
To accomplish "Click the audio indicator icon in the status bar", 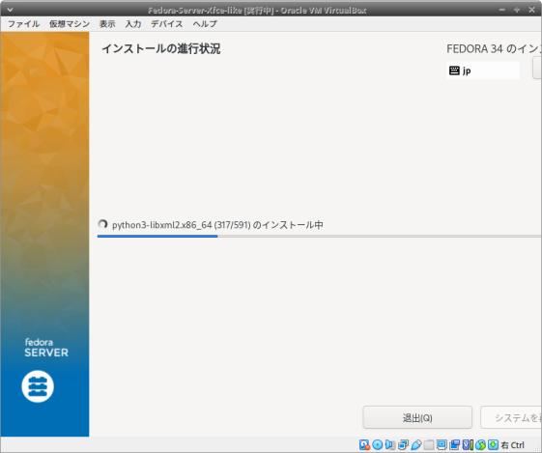I will click(390, 444).
